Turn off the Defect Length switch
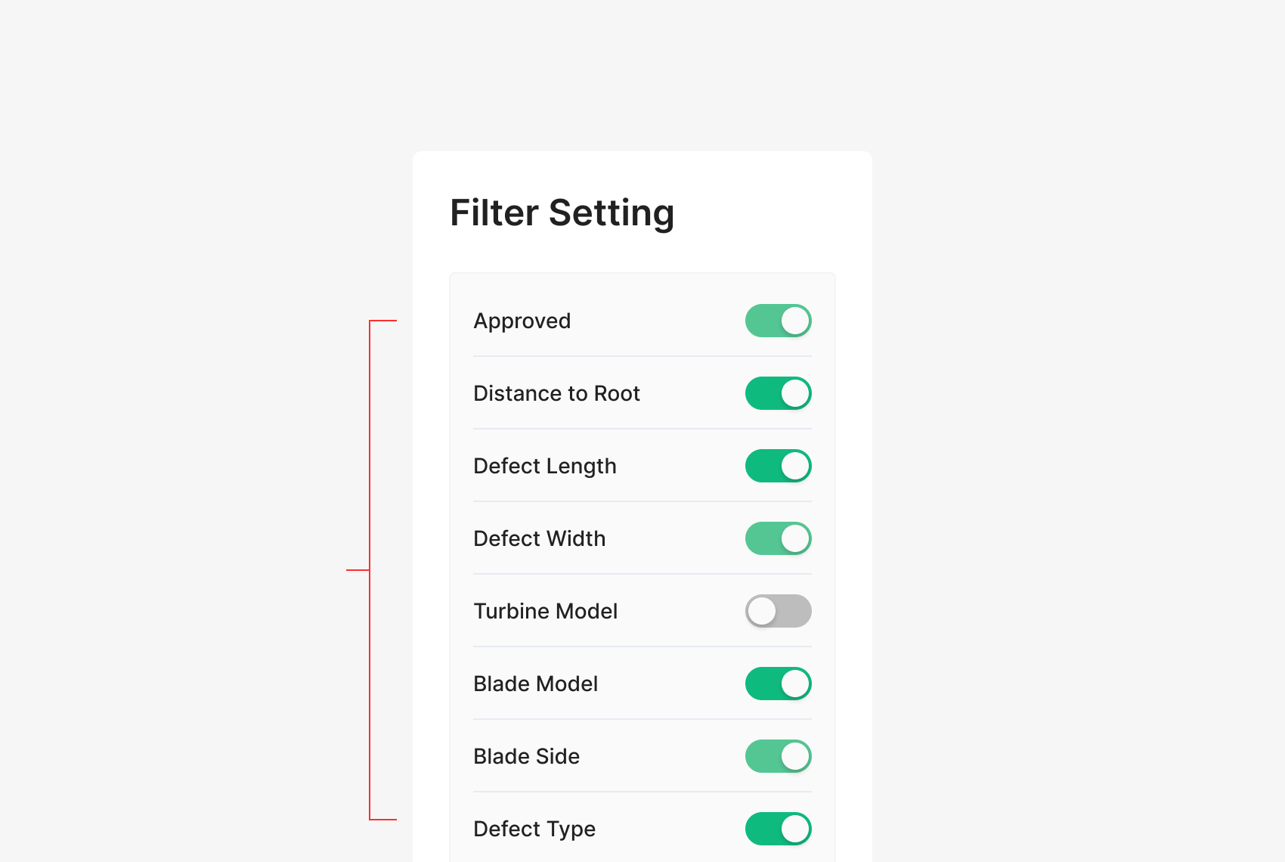Viewport: 1285px width, 862px height. (778, 466)
